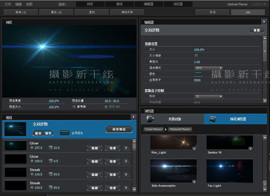The height and width of the screenshot is (196, 270).
Task: Select 滤色 blend toggle in 全局参数
Action: 48,133
